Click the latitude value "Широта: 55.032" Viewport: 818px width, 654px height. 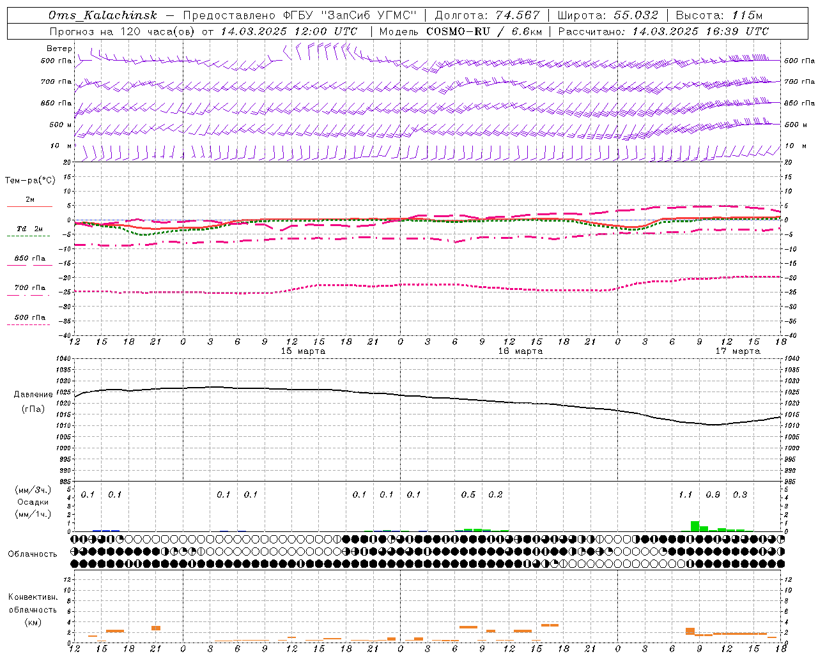[x=608, y=16]
